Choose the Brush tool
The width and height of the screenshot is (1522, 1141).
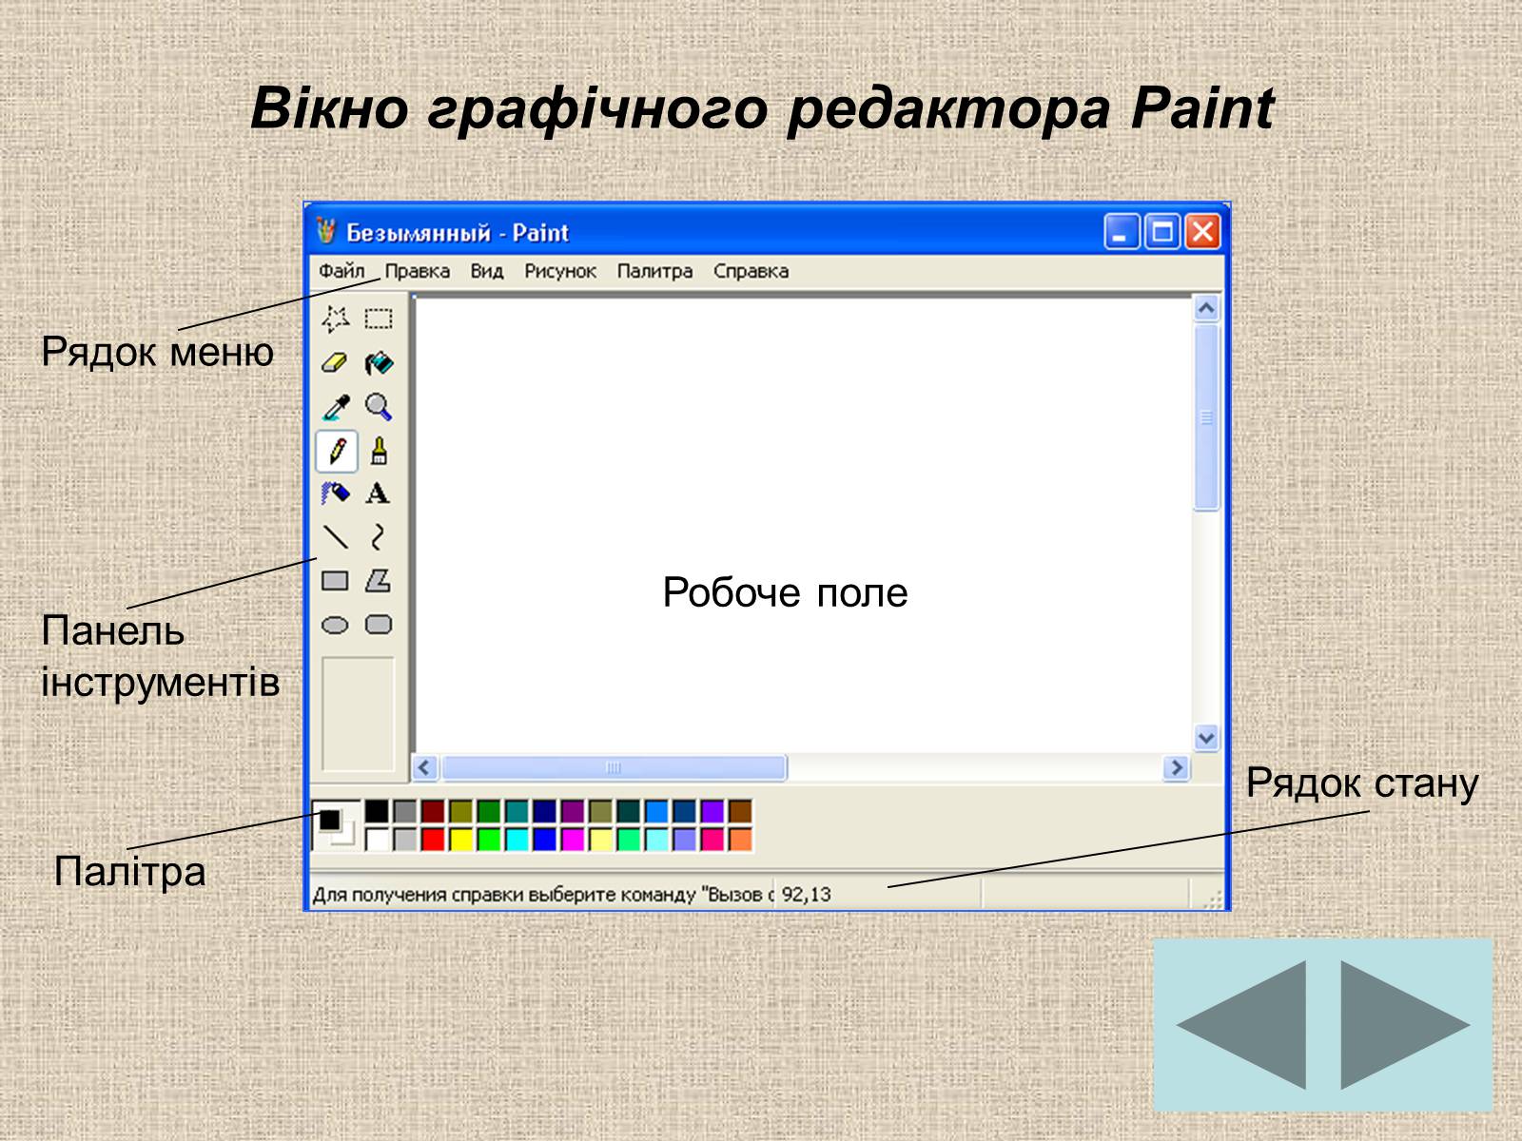click(x=379, y=451)
